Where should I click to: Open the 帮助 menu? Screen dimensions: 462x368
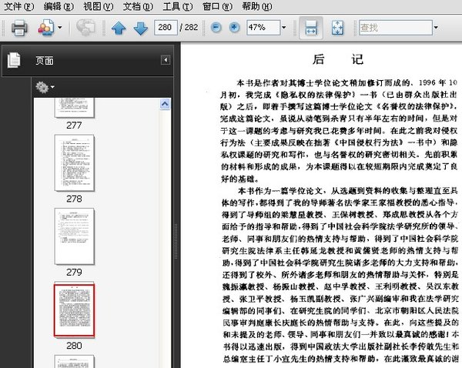256,5
